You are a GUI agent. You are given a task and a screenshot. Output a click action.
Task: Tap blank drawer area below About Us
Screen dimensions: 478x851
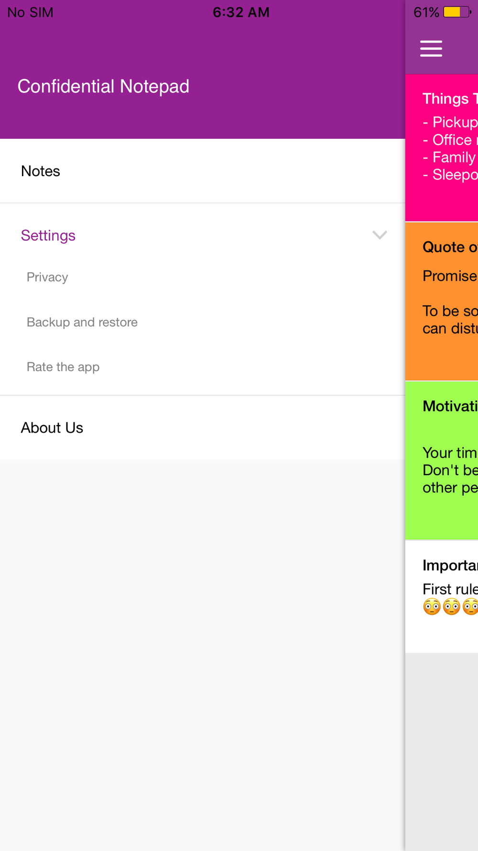(x=203, y=656)
